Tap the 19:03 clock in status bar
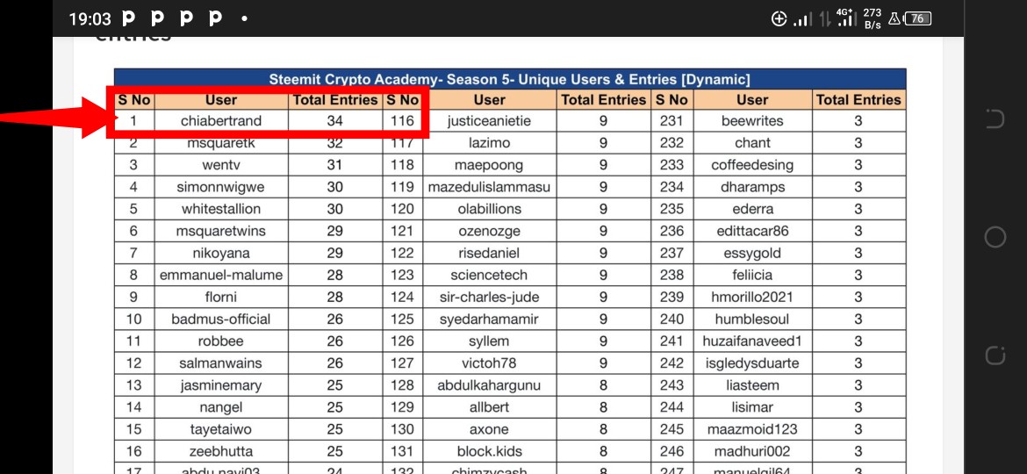 click(x=90, y=19)
